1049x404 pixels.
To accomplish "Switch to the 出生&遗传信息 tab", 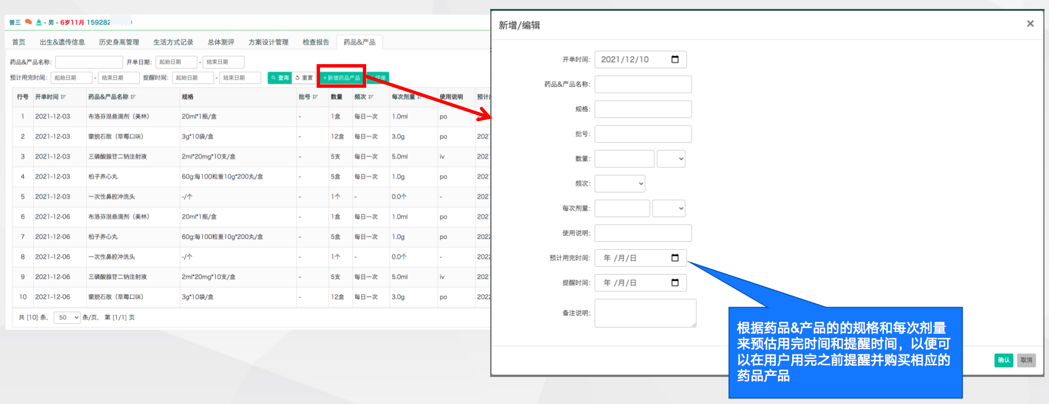I will coord(62,42).
